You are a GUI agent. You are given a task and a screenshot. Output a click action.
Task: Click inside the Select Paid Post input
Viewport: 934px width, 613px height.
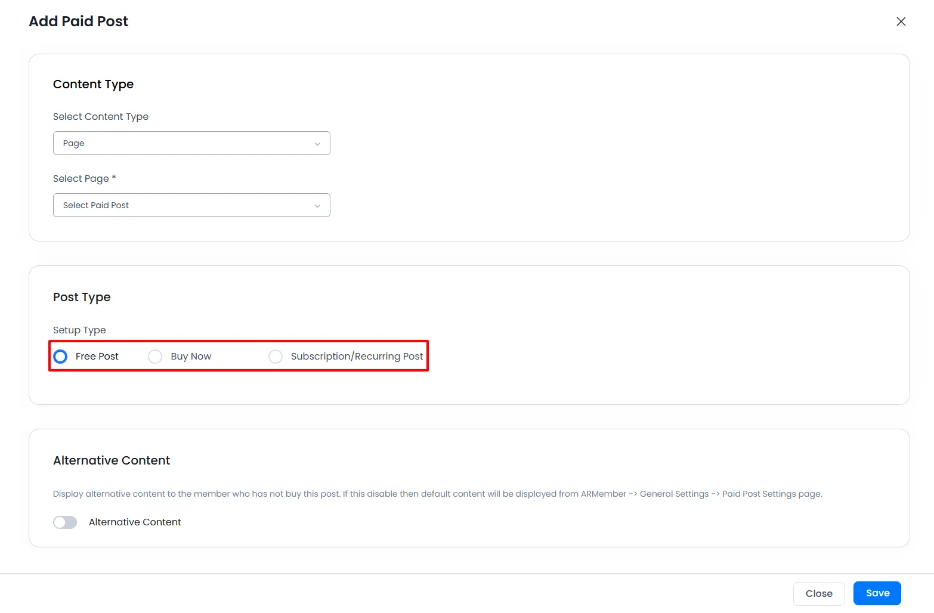pyautogui.click(x=179, y=205)
